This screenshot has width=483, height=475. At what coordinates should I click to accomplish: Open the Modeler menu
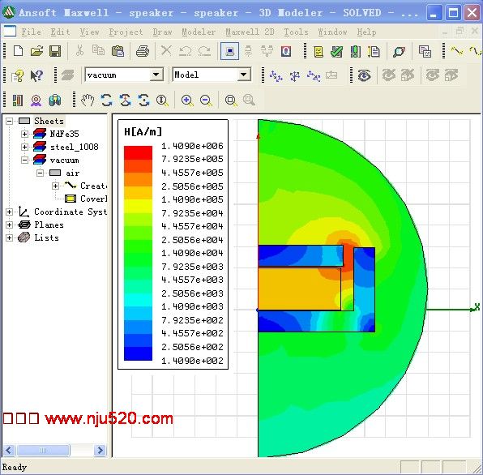[x=199, y=32]
